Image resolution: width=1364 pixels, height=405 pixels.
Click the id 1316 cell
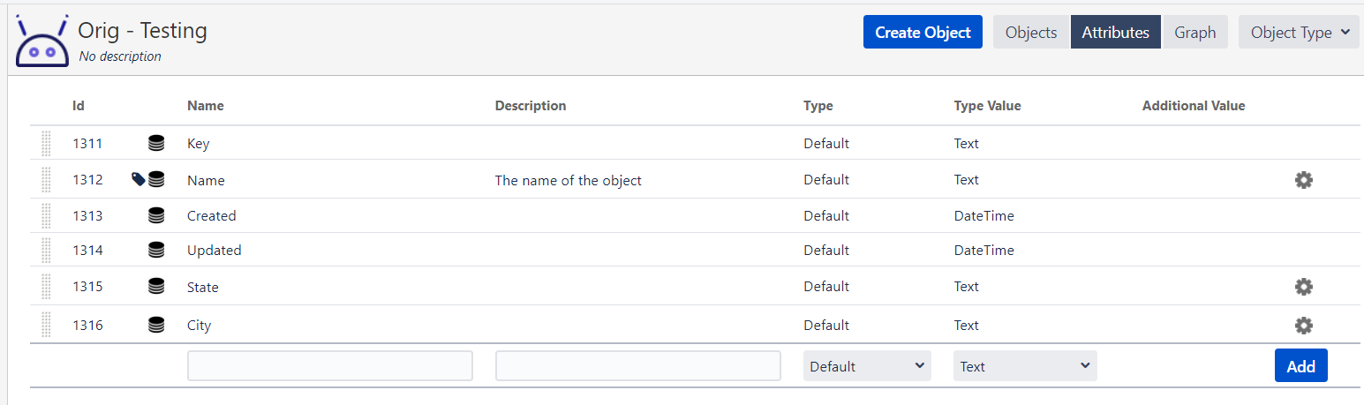(87, 325)
